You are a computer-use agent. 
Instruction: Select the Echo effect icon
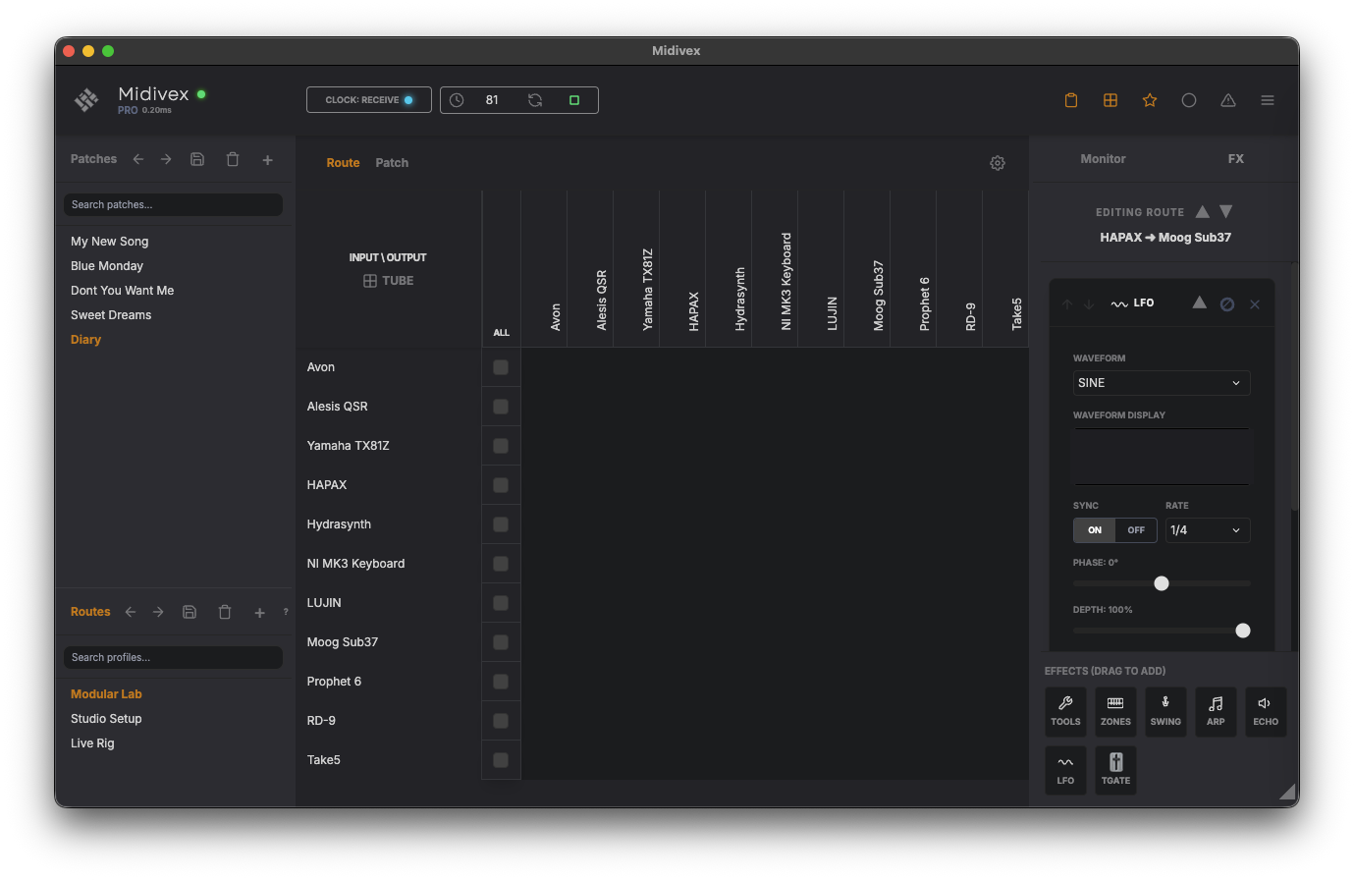pos(1266,711)
